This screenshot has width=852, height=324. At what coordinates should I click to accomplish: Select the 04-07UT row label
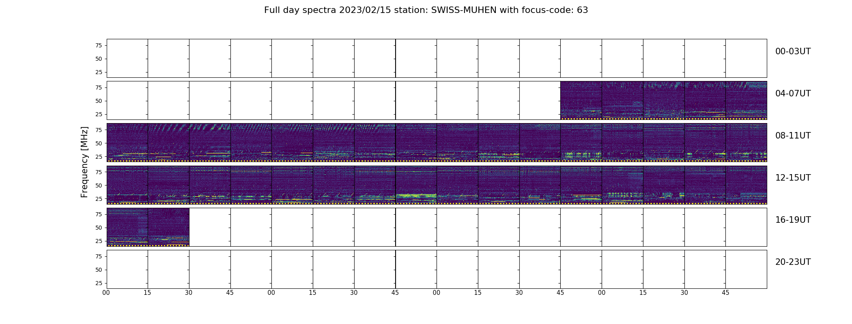pos(793,94)
